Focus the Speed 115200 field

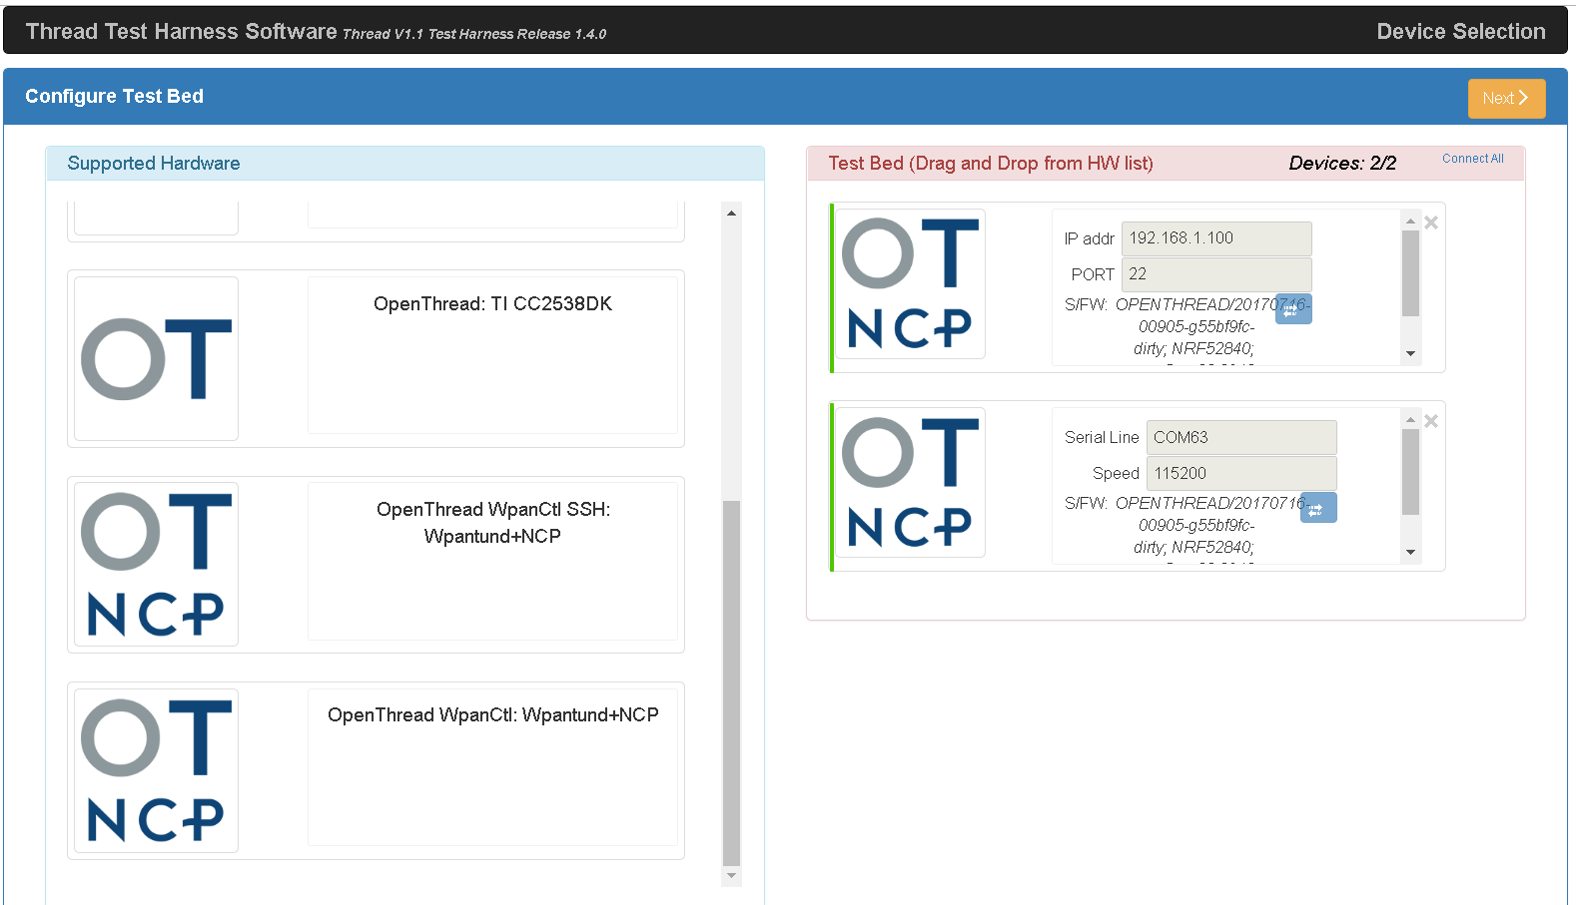click(1240, 473)
